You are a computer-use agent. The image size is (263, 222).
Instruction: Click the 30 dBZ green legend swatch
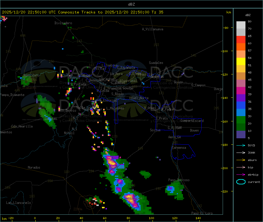pos(241,120)
